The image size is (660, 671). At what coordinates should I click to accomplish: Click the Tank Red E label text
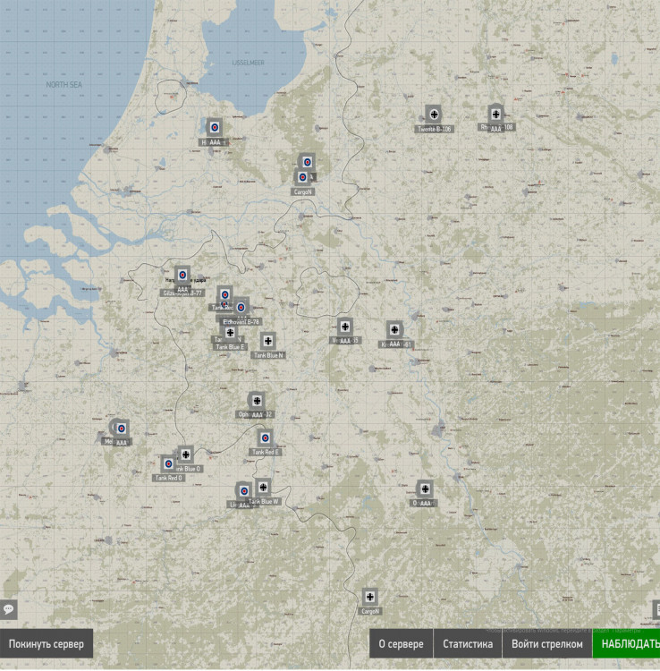[266, 452]
